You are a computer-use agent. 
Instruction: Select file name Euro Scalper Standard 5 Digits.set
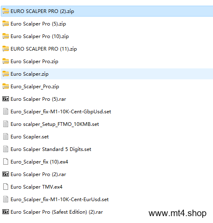pyautogui.click(x=51, y=149)
